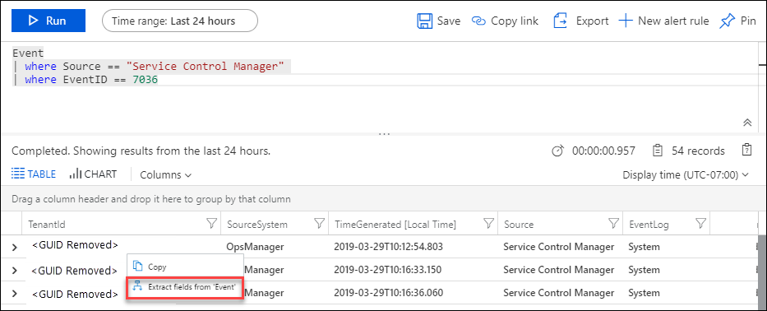Switch to the CHART view
This screenshot has height=311, width=767.
click(93, 174)
